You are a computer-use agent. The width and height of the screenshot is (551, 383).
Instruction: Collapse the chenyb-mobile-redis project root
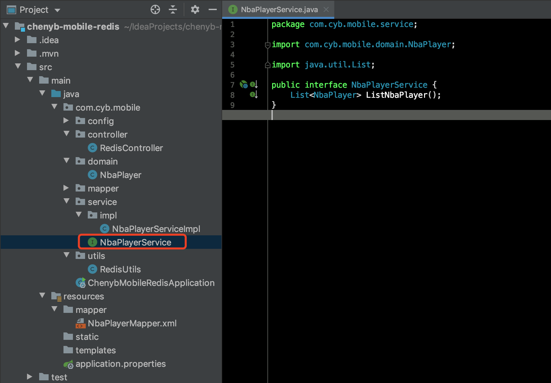click(x=6, y=26)
